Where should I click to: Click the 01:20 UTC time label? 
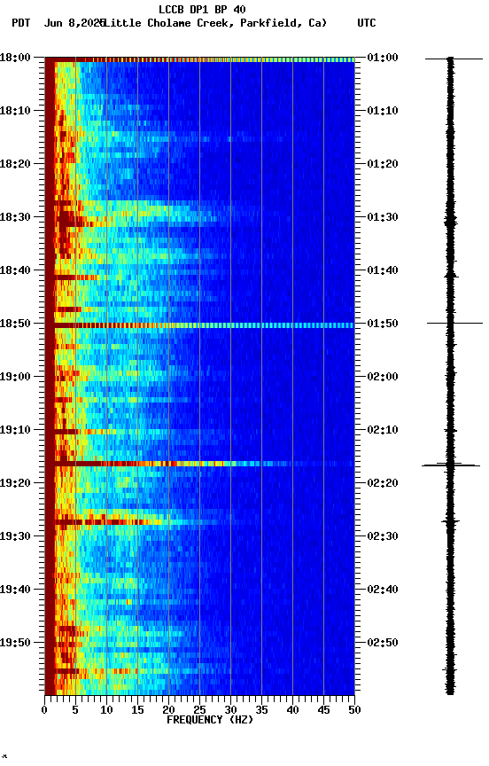tap(383, 164)
